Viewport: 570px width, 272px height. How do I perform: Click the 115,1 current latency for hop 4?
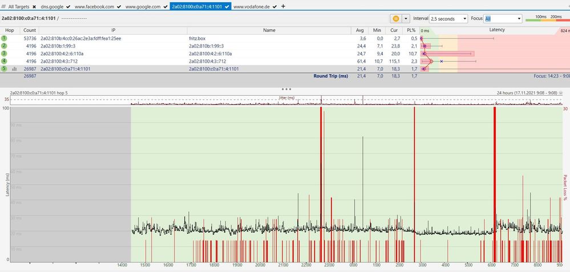(394, 61)
